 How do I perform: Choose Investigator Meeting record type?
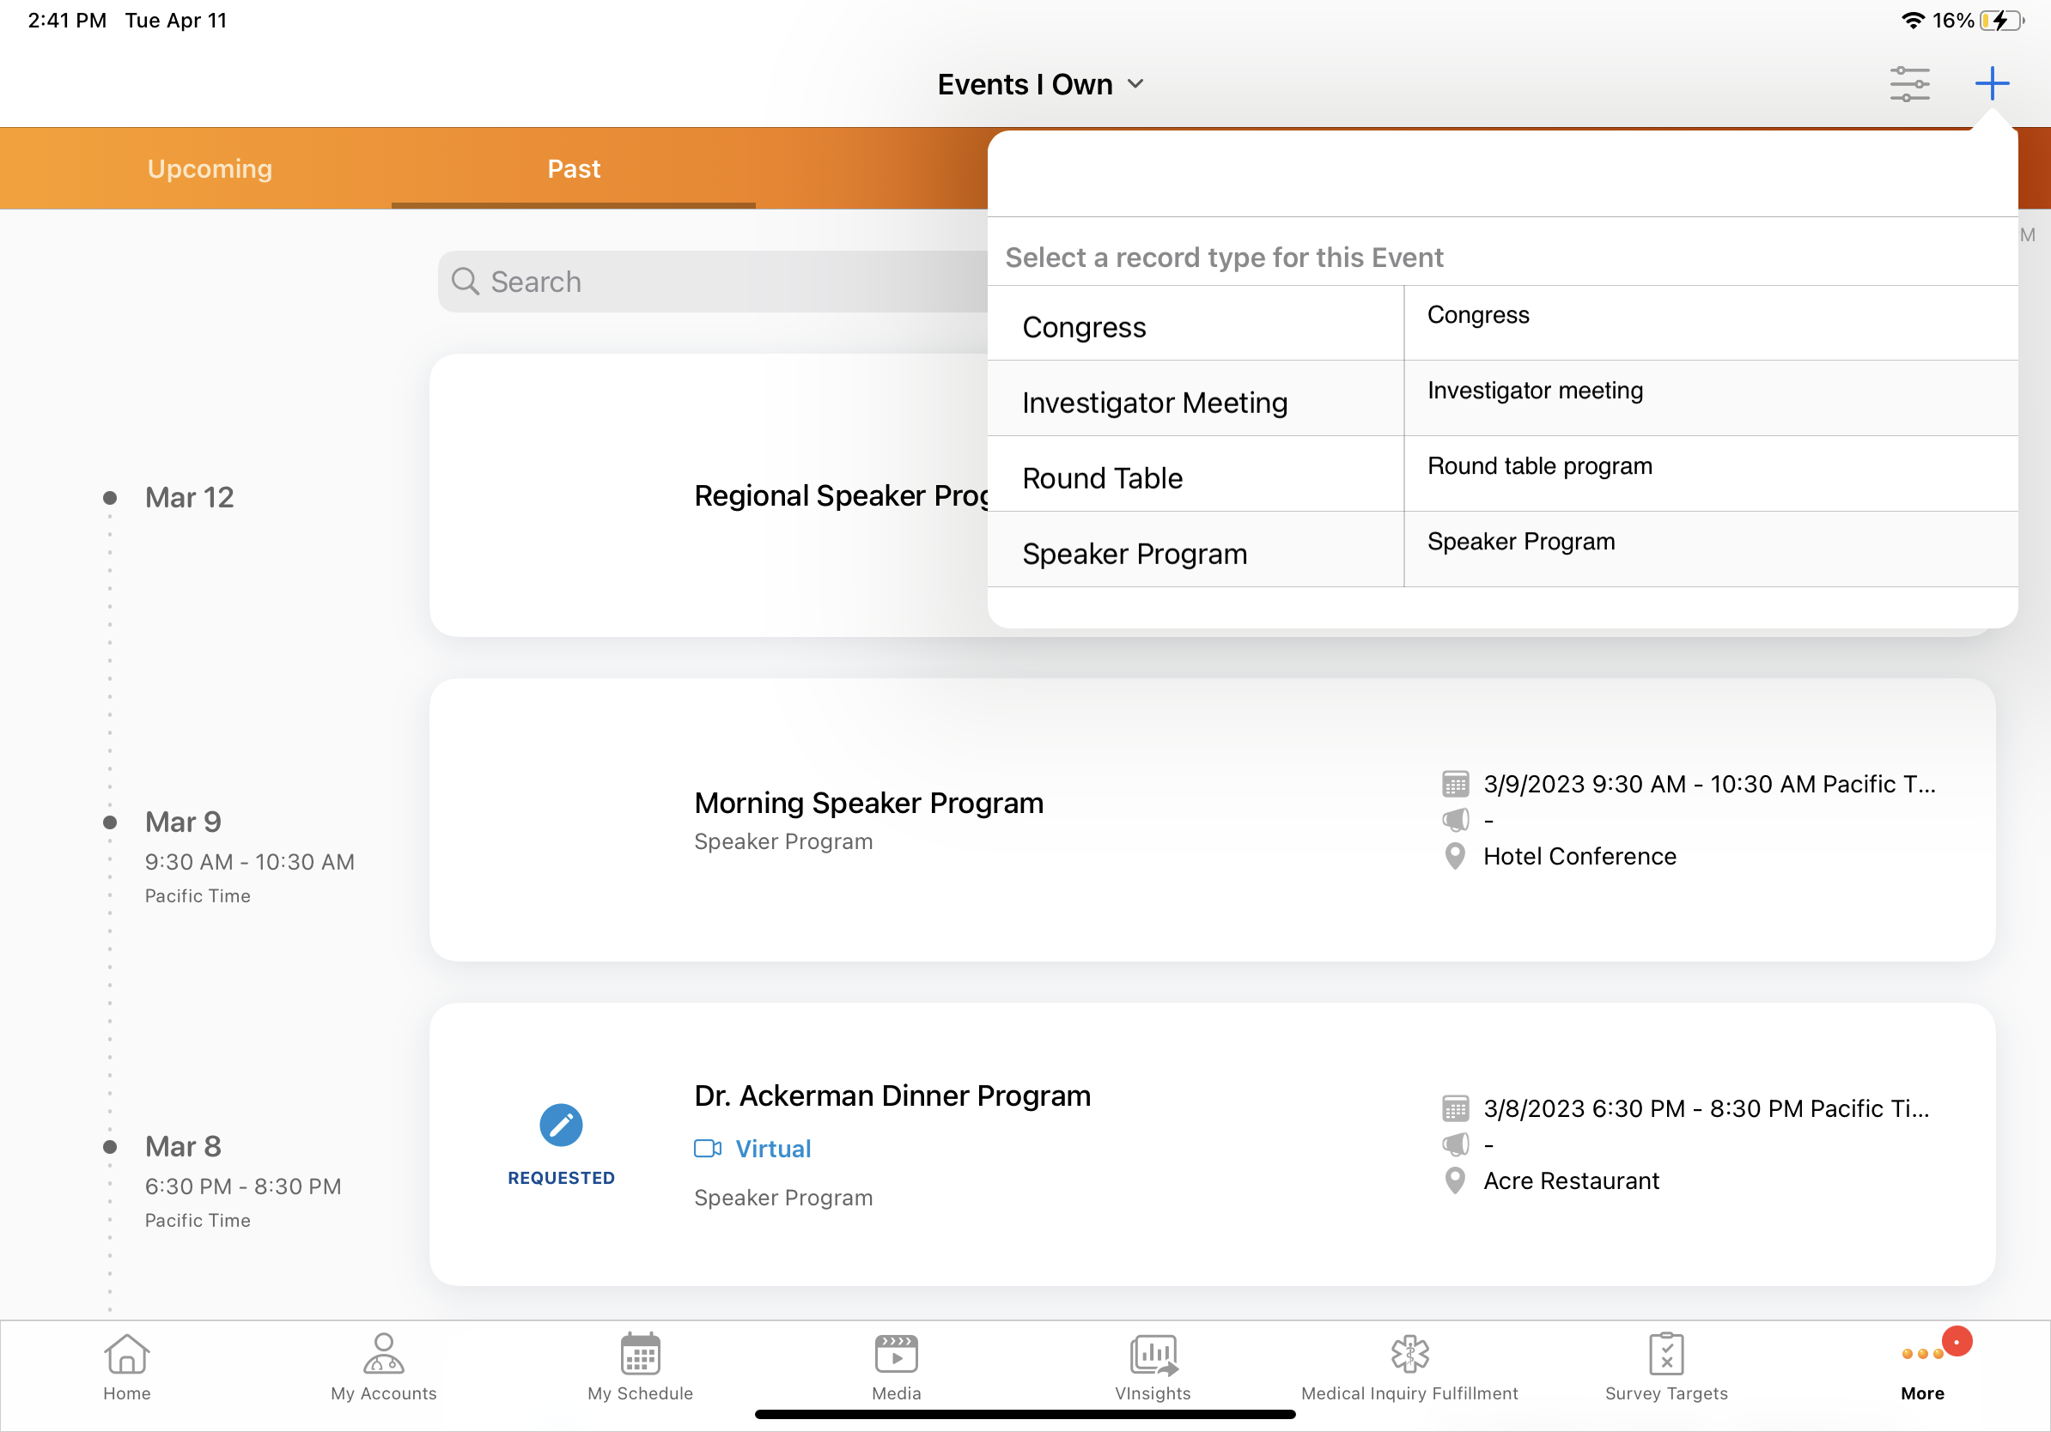click(1154, 403)
